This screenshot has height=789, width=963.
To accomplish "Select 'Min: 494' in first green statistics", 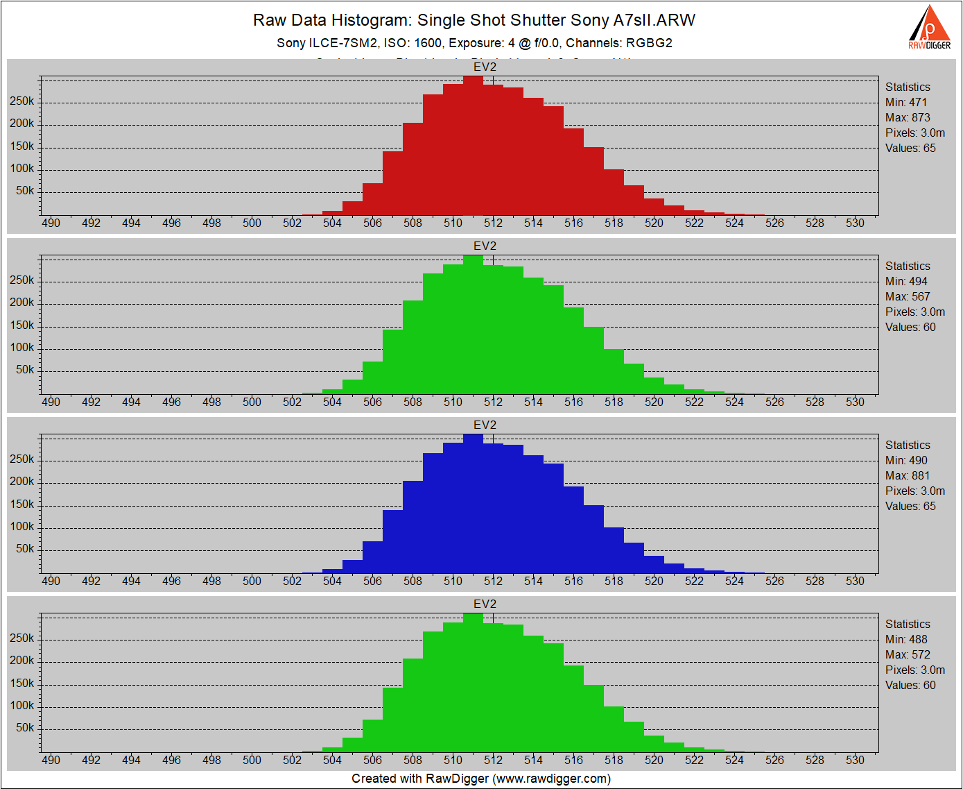I will point(906,281).
